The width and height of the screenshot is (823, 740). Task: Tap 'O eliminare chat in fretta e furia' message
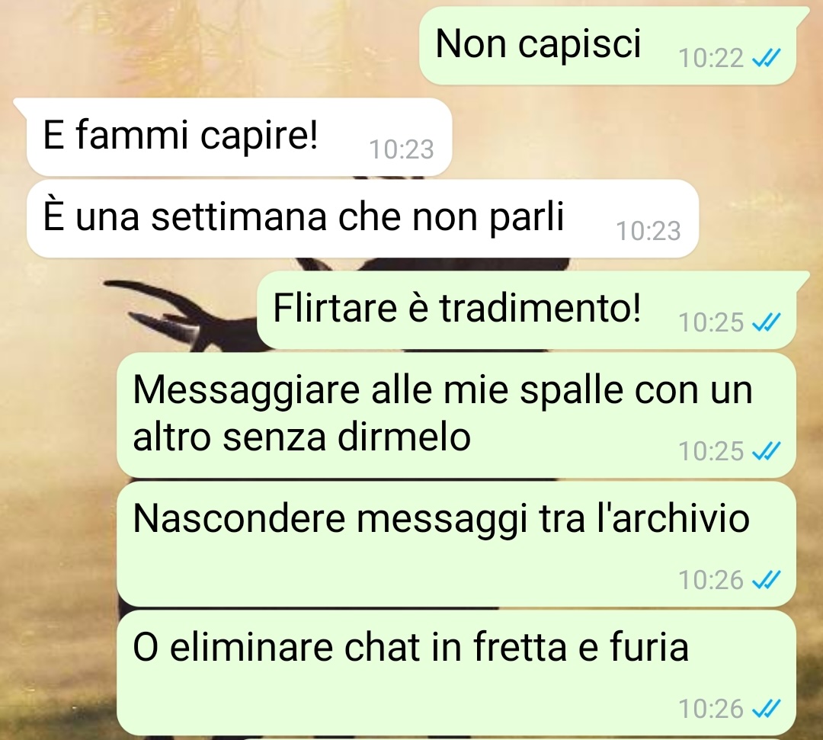tap(456, 673)
